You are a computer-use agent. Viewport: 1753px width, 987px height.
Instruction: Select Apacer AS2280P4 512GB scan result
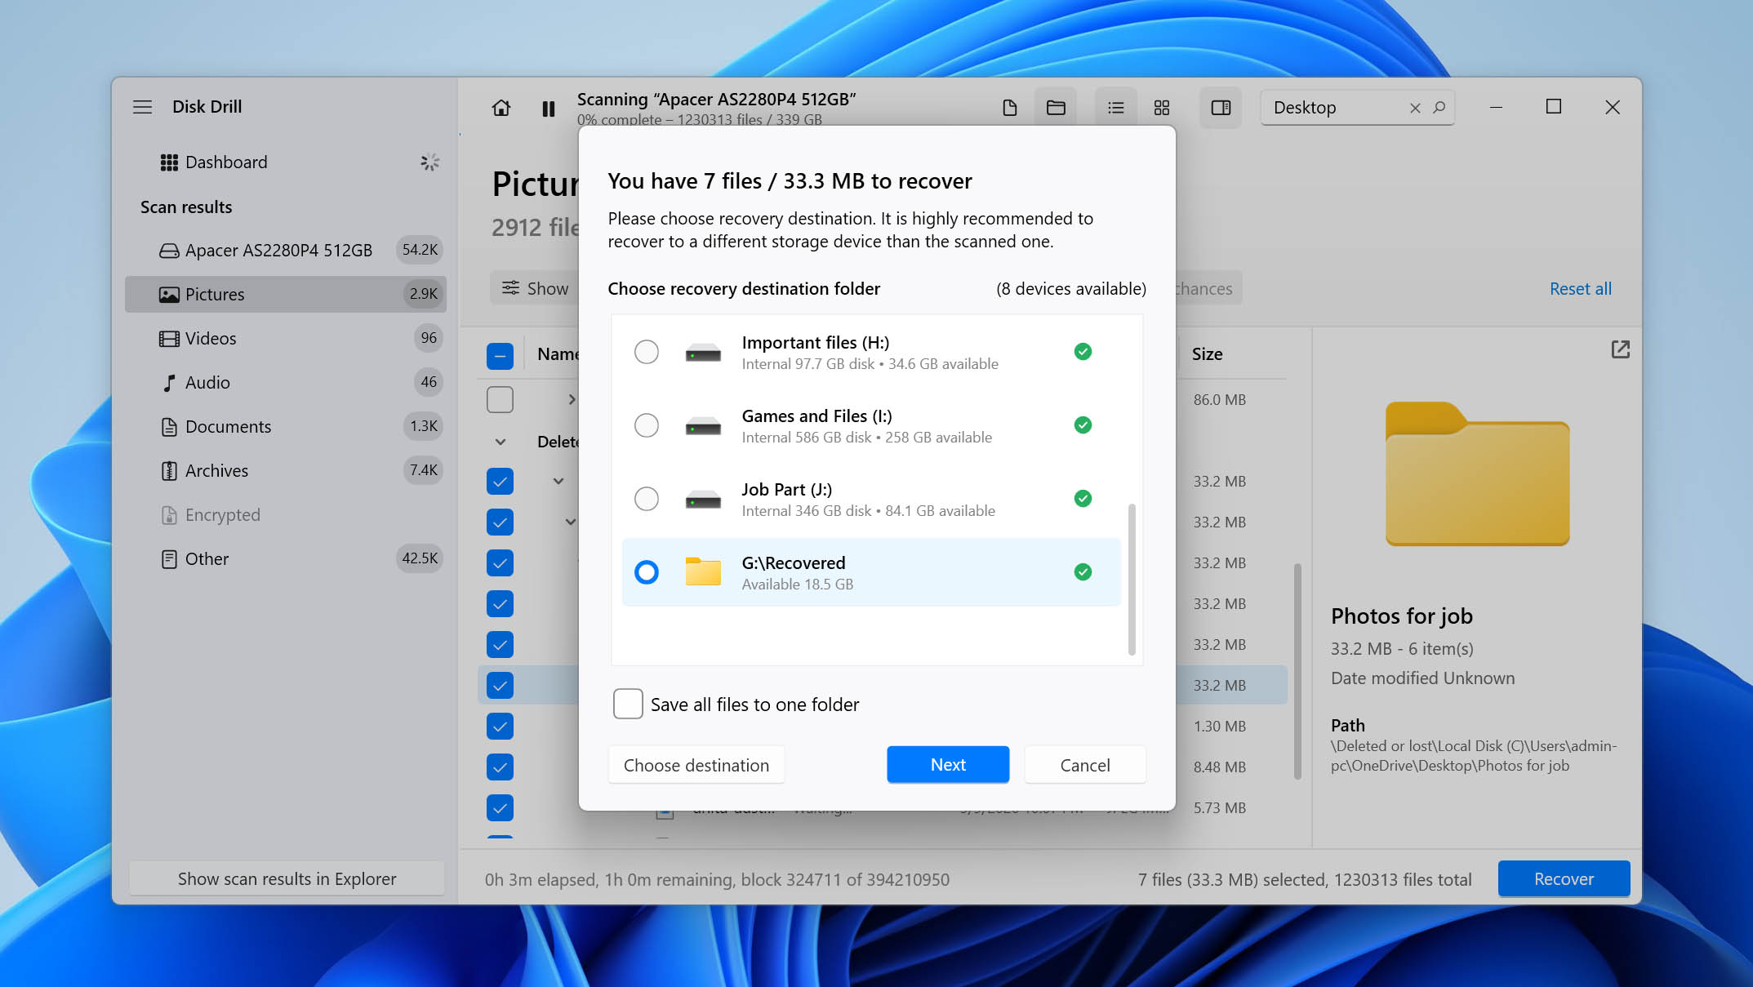286,250
